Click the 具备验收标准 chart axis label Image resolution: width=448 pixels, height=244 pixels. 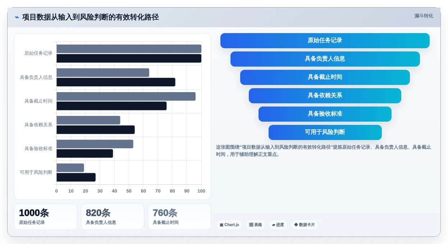click(x=38, y=149)
